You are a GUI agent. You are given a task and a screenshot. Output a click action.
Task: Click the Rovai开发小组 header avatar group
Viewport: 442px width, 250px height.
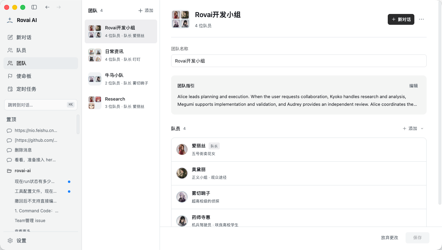pyautogui.click(x=181, y=19)
